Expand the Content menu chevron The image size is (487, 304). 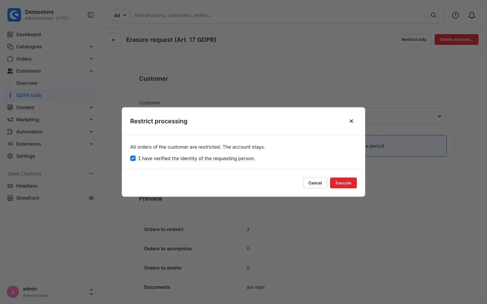[91, 107]
